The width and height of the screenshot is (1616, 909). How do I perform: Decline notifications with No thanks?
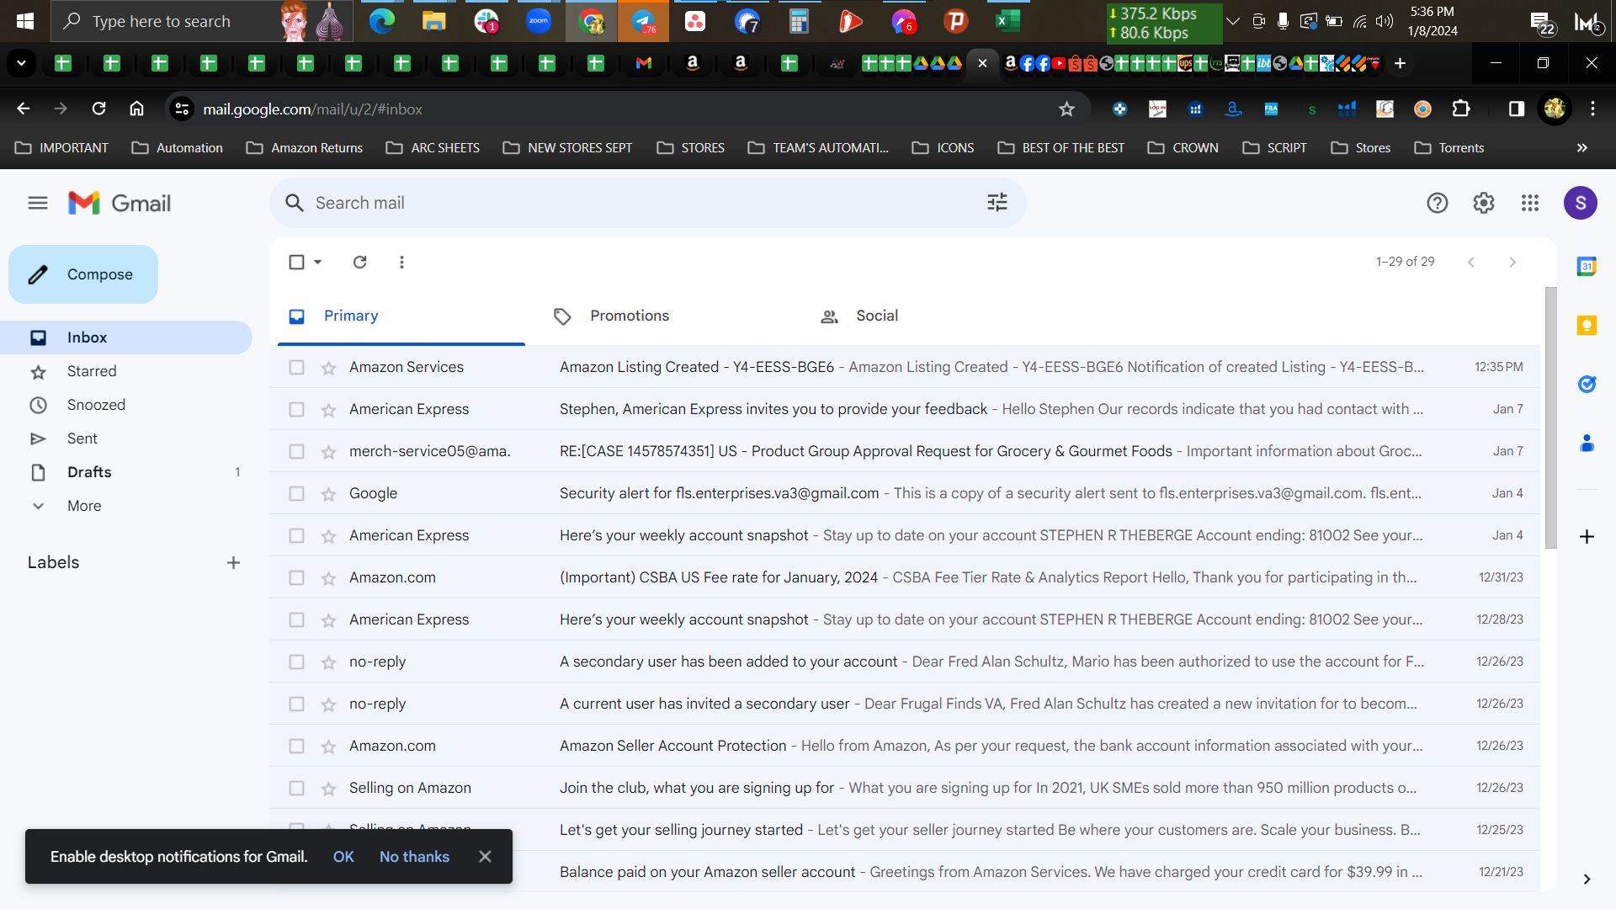coord(414,857)
